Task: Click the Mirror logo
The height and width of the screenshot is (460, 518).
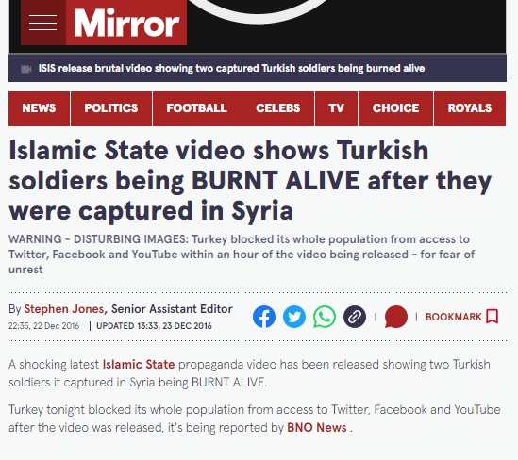Action: tap(126, 23)
